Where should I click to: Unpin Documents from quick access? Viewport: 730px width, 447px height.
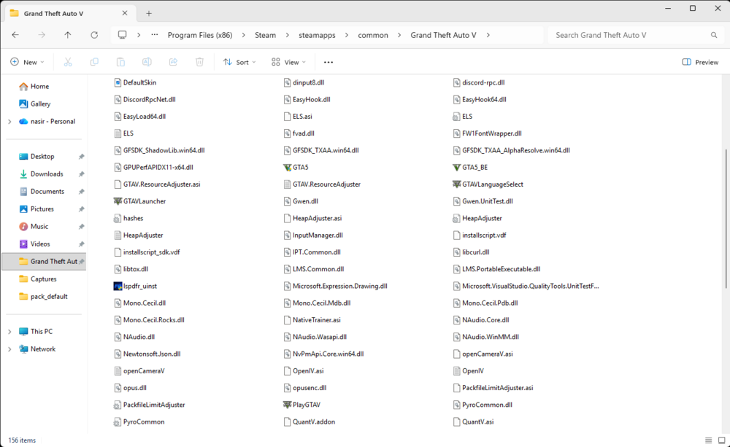click(82, 192)
